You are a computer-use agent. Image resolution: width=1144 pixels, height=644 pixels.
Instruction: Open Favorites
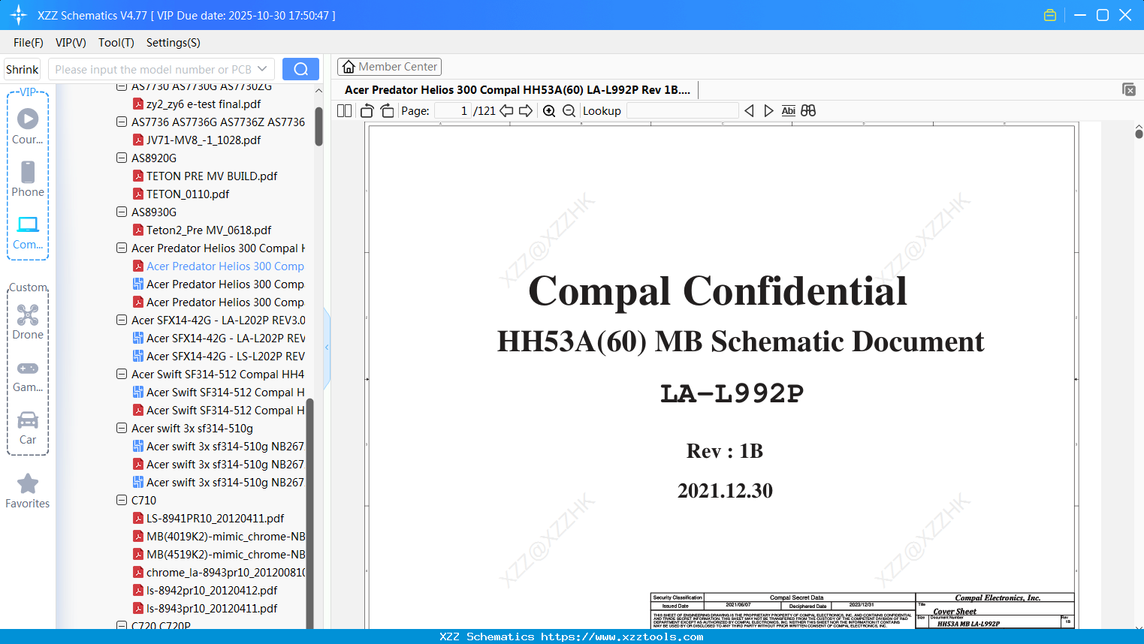28,492
